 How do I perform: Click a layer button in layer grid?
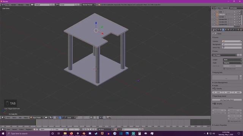click(x=79, y=117)
